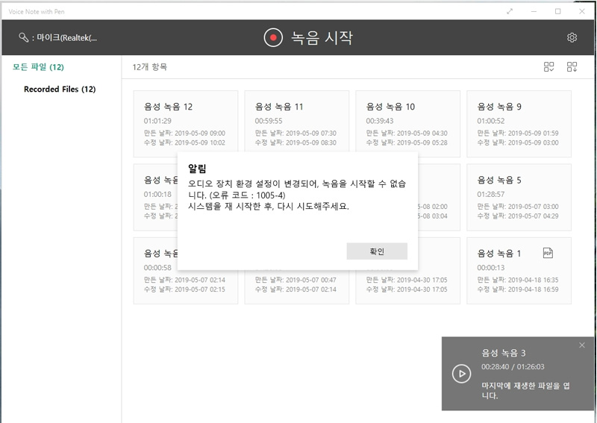Close the last played file popup
This screenshot has height=423, width=597.
(x=582, y=345)
